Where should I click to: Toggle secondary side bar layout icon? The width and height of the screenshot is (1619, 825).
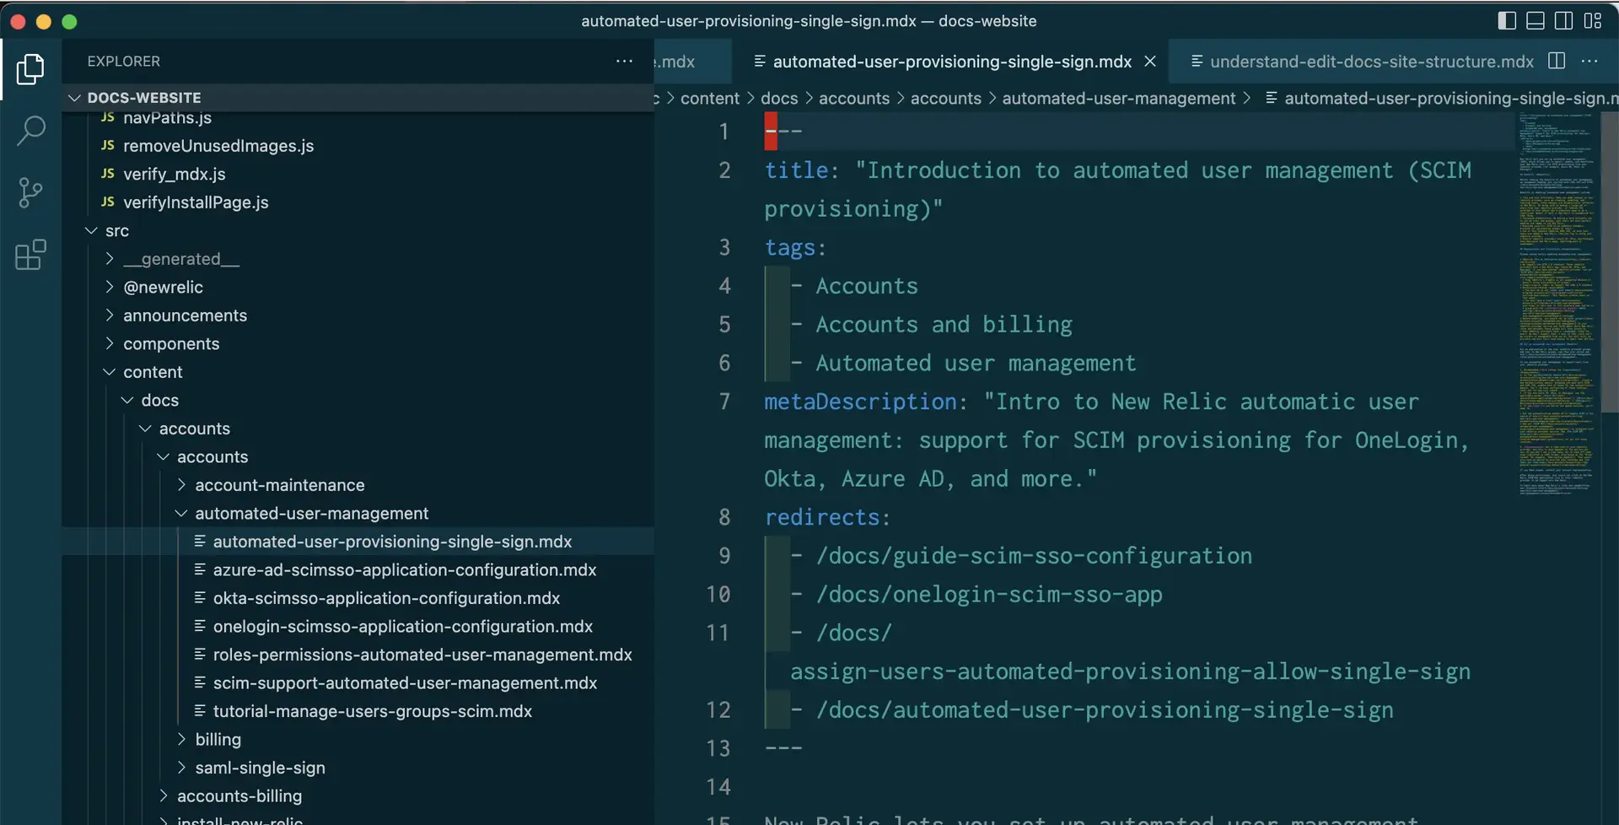[1563, 21]
